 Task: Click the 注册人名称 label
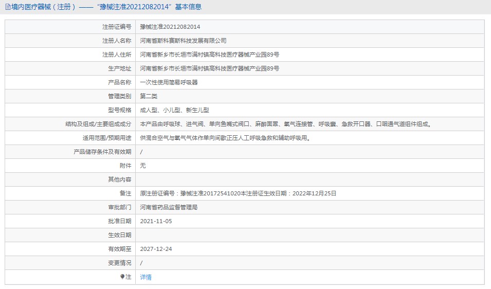(x=117, y=41)
